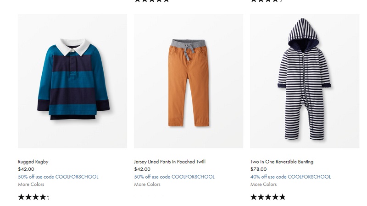Screen dimensions: 367x206
Task: Click the star rating above the Bunting card
Action: click(267, 1)
